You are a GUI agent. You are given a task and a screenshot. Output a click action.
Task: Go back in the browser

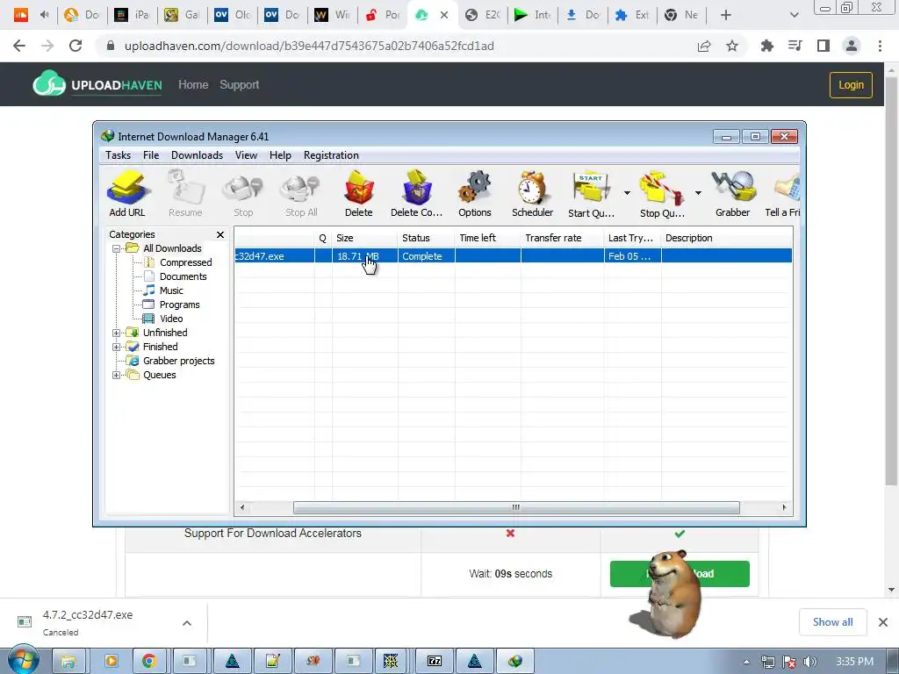(19, 46)
